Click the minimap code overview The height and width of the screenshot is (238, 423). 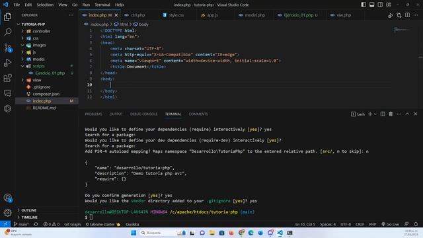coord(402,30)
